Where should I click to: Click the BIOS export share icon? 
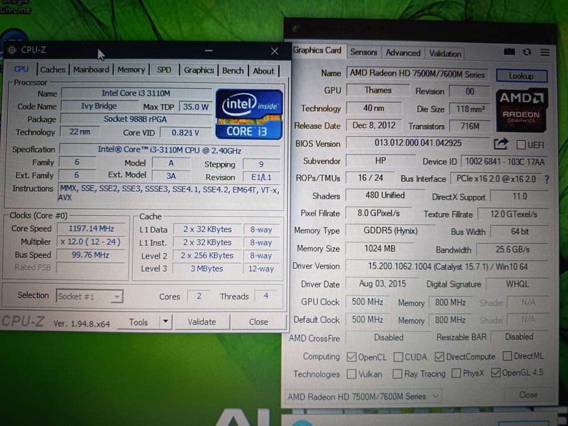[x=501, y=144]
